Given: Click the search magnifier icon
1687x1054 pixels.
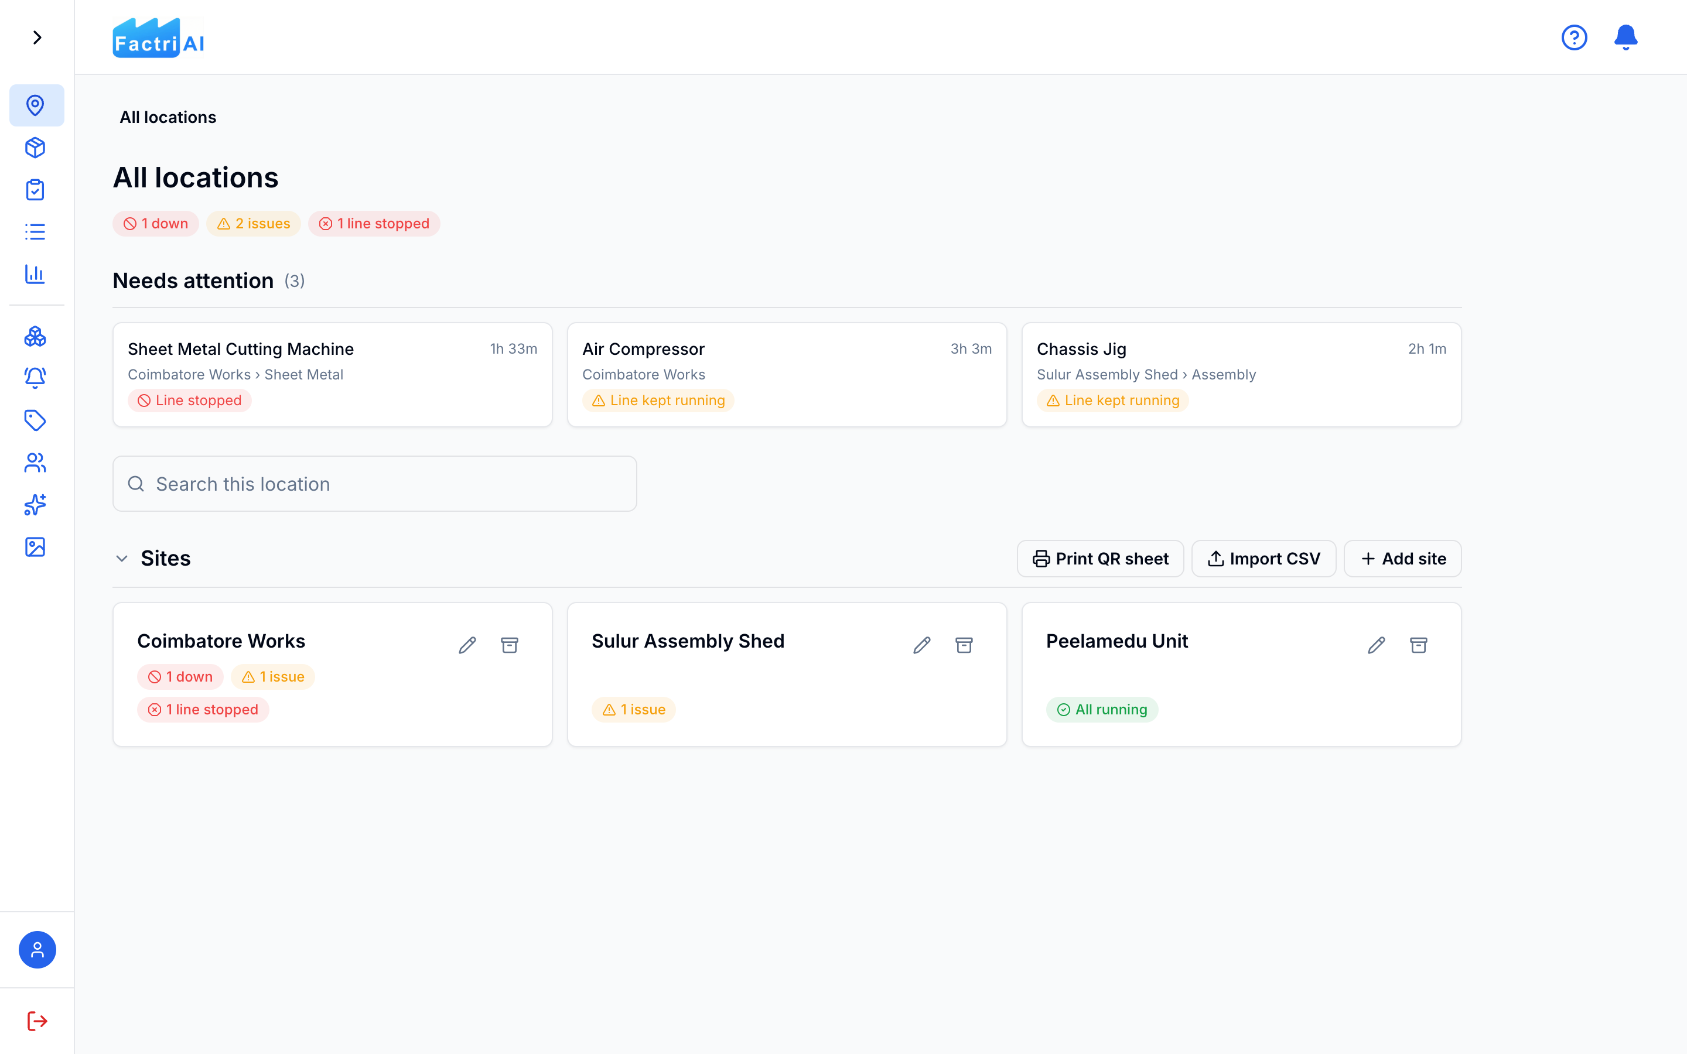Looking at the screenshot, I should [136, 484].
